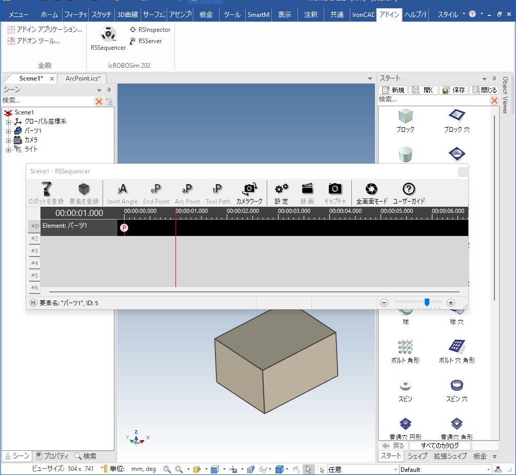
Task: Open sequencer settings (設定) gear icon
Action: coord(281,189)
